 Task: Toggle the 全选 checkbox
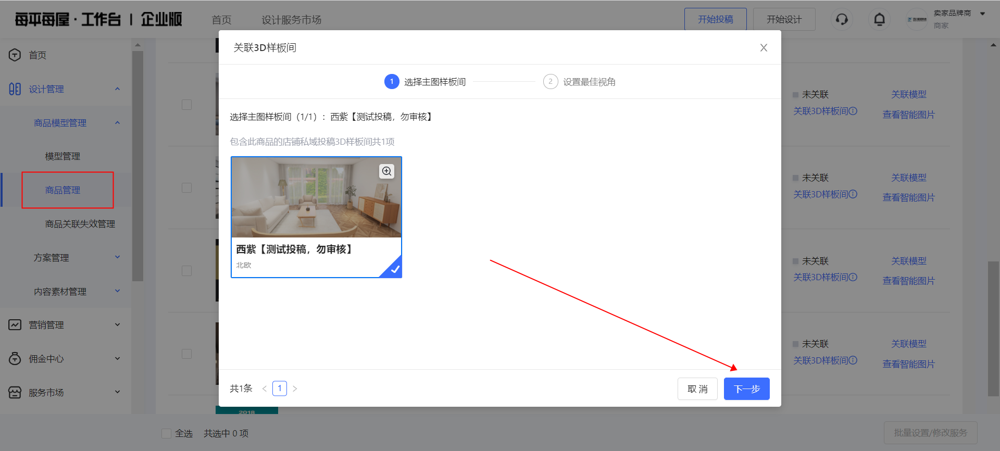[x=167, y=433]
